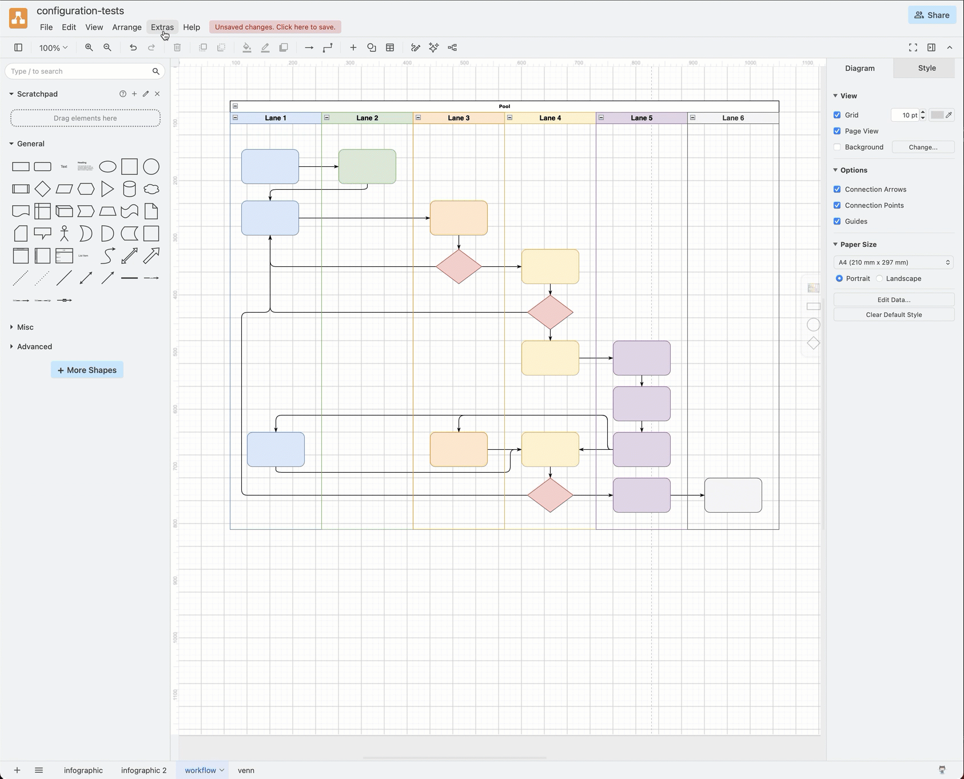Collapse the Paper Size section
The width and height of the screenshot is (964, 779).
tap(835, 244)
